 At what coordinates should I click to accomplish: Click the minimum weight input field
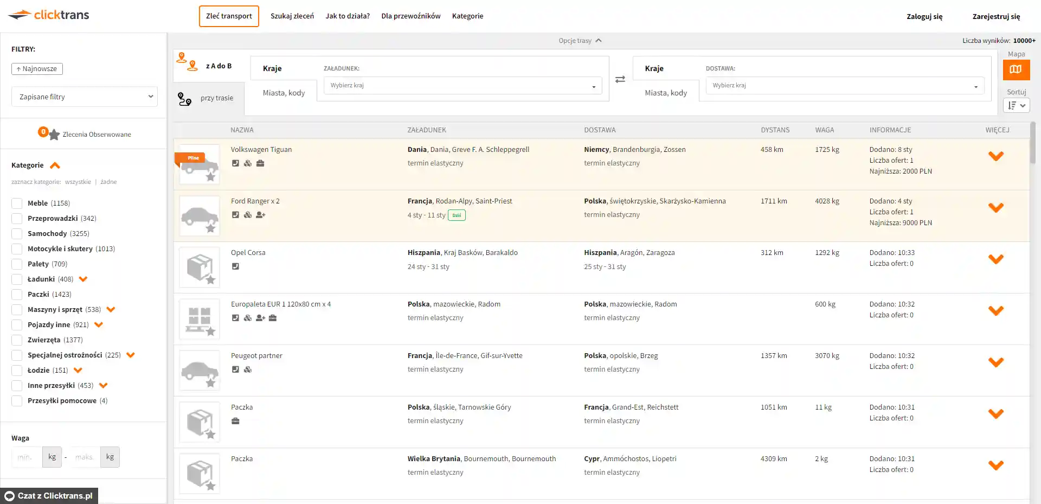[x=26, y=457]
